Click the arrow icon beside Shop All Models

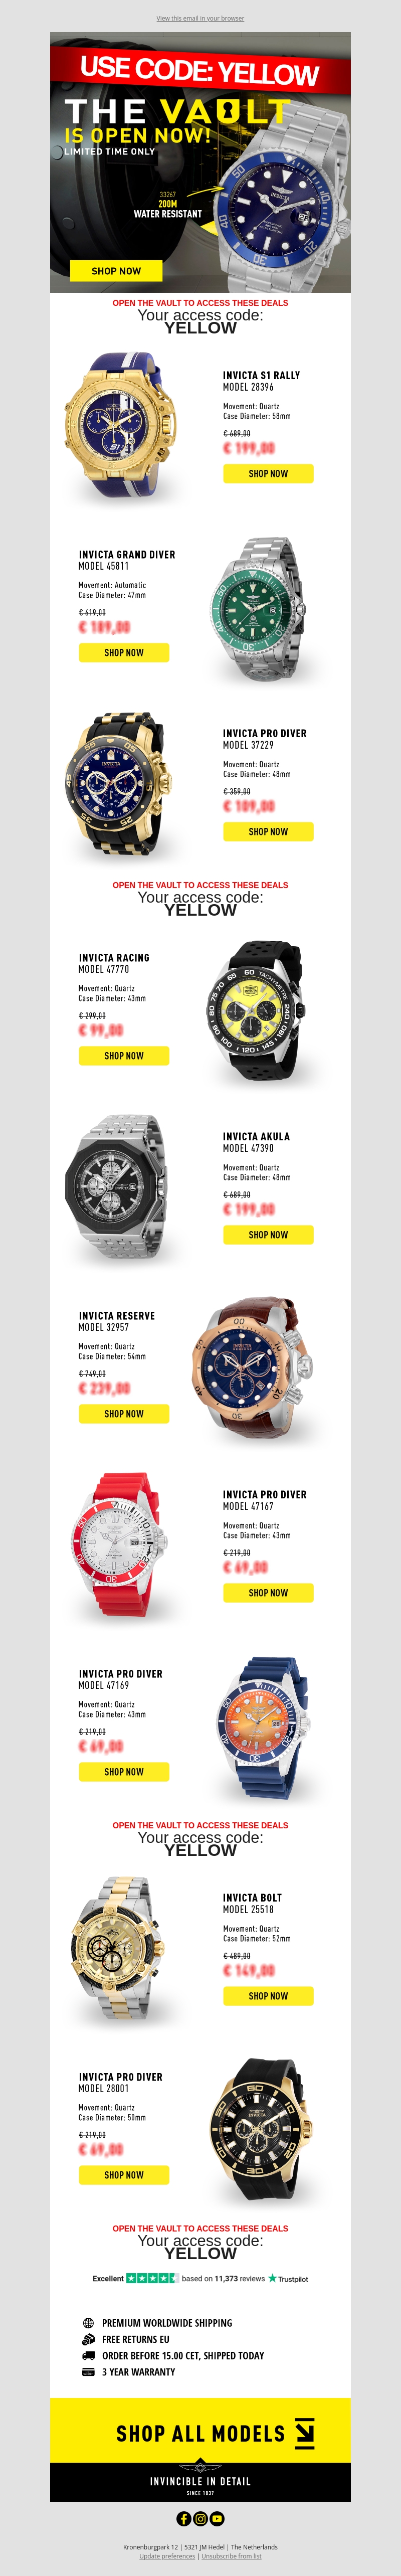click(304, 2433)
